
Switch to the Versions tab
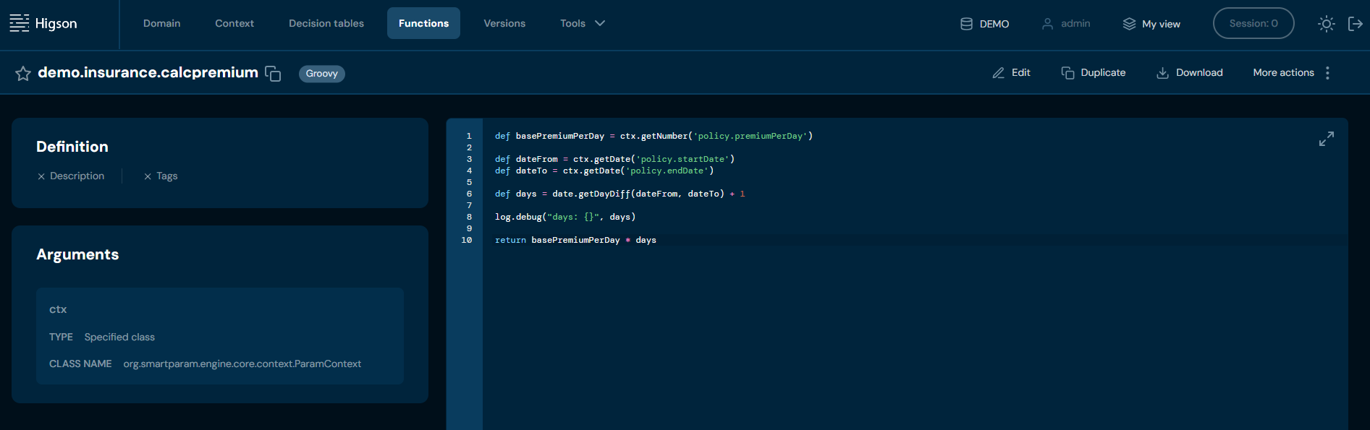tap(504, 23)
